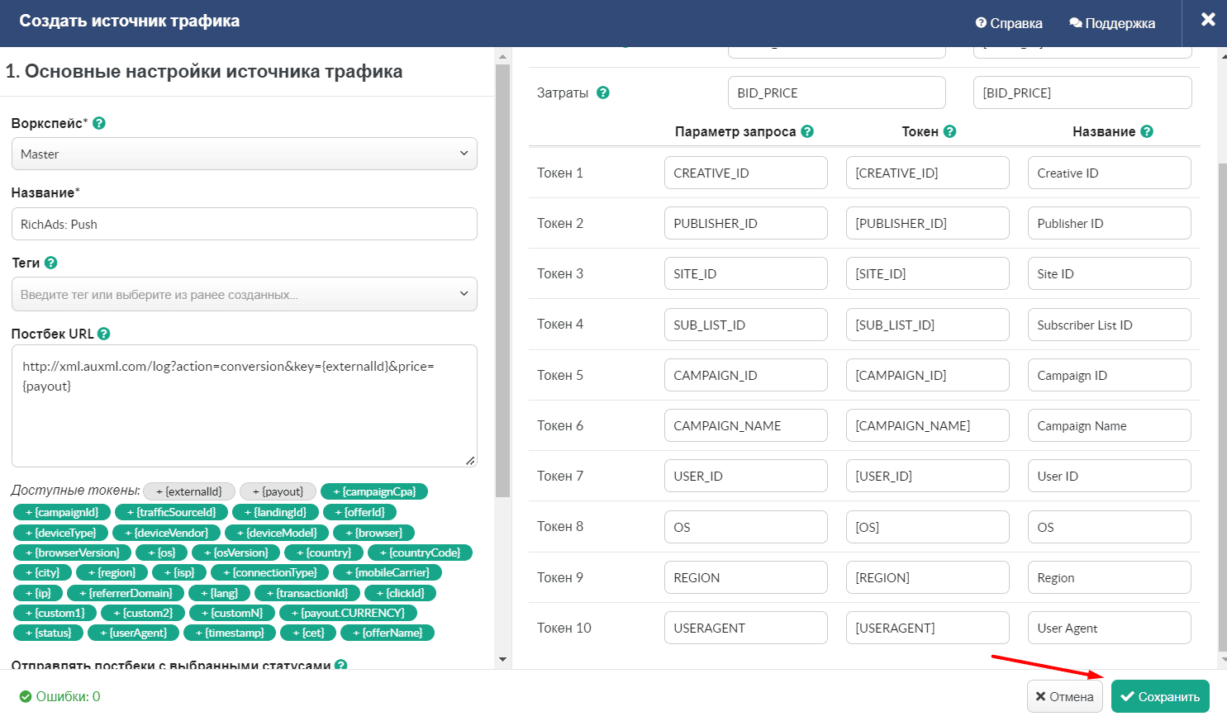Viewport: 1227px width, 721px height.
Task: Close the dialog with the X icon
Action: pyautogui.click(x=1208, y=20)
